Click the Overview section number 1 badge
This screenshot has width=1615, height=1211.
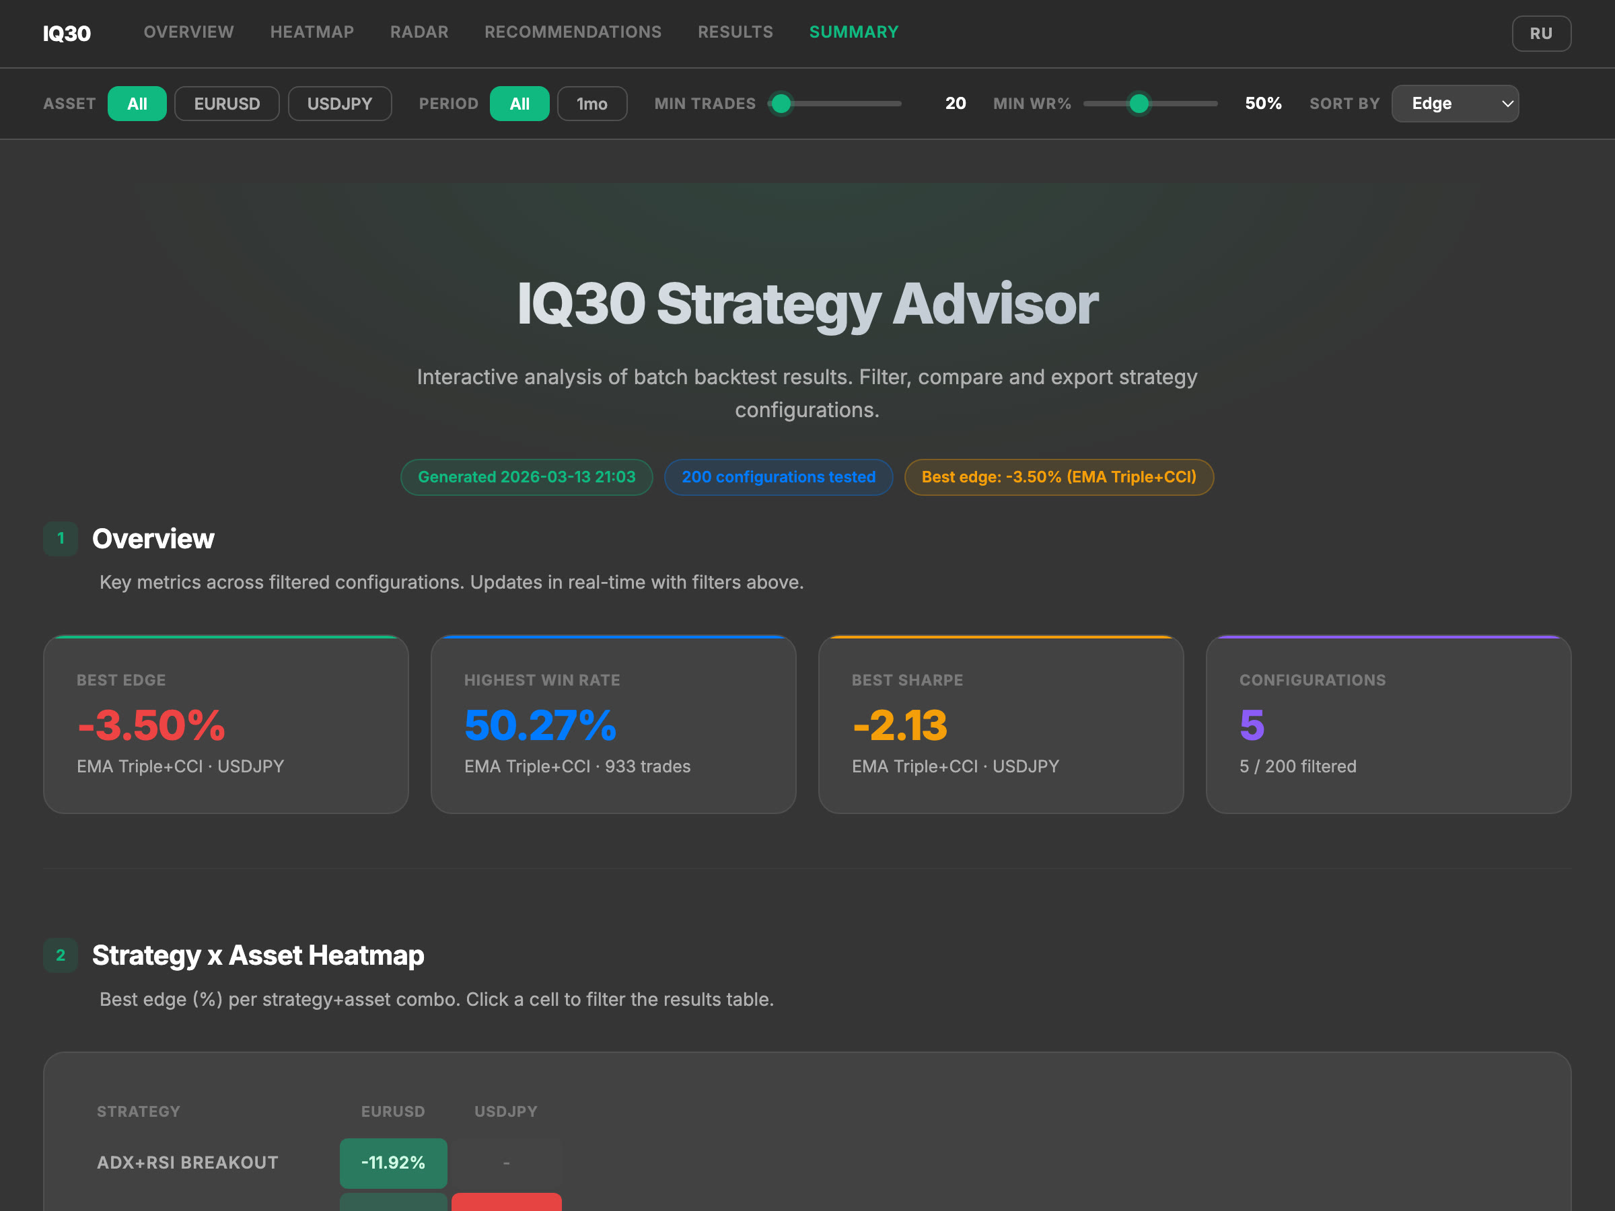pyautogui.click(x=61, y=539)
